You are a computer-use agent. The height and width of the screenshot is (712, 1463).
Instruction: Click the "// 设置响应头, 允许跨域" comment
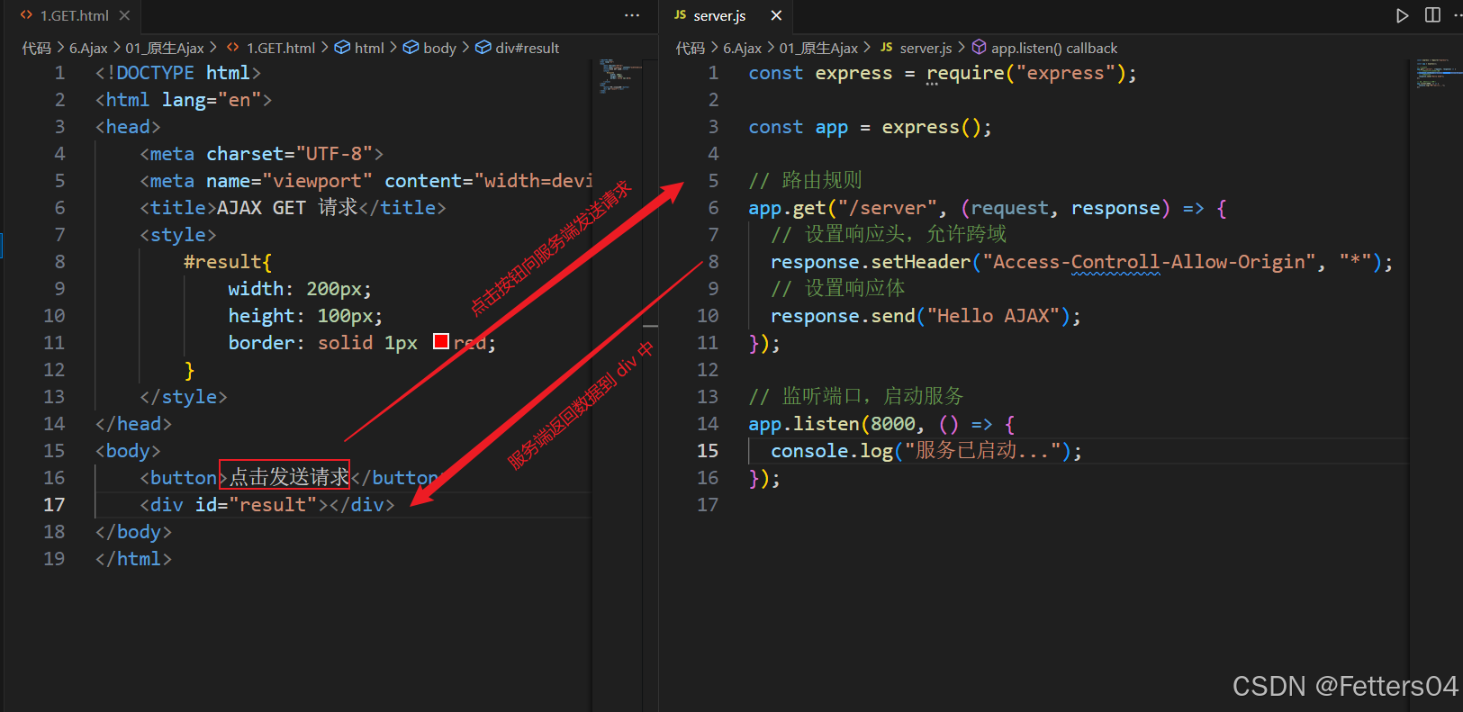coord(889,235)
